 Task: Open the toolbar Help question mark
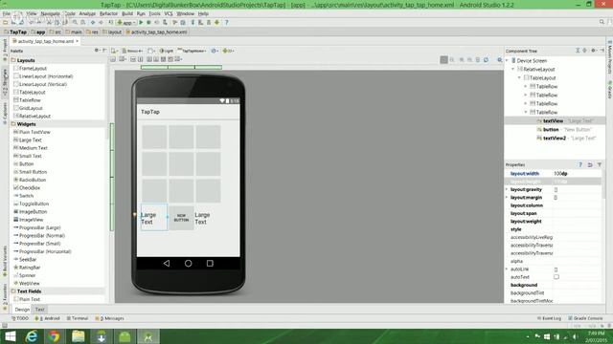point(226,23)
